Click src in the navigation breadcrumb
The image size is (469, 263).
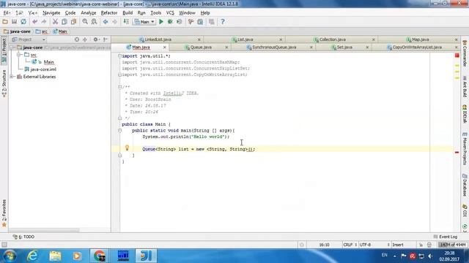tap(42, 31)
